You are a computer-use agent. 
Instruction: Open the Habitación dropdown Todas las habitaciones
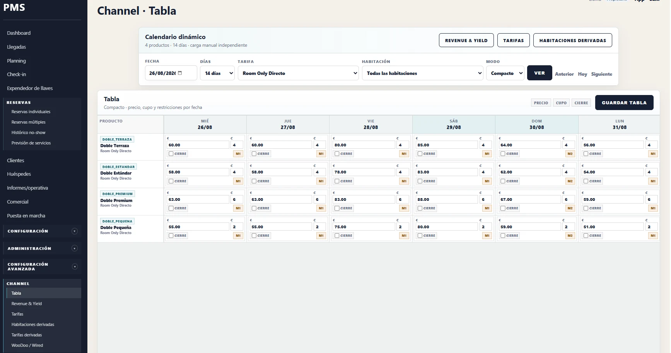[423, 73]
